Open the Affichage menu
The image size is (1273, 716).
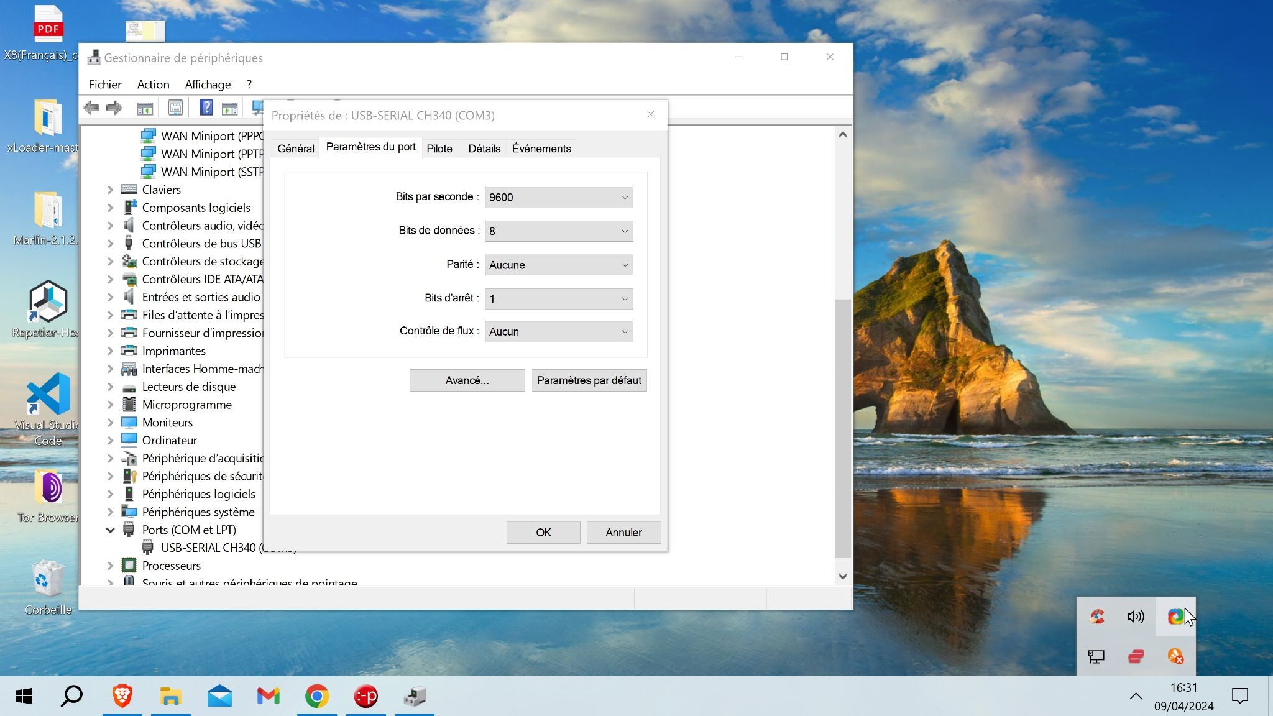[208, 85]
